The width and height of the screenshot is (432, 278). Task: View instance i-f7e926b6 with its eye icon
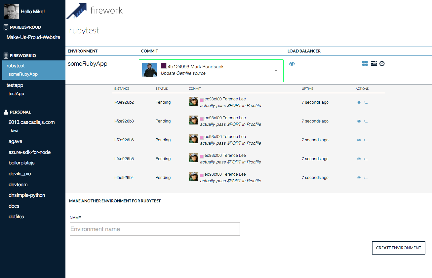tap(359, 140)
